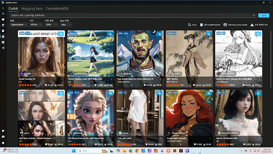
Task: Open three-dot menu on Incase Style card
Action: coord(210,138)
